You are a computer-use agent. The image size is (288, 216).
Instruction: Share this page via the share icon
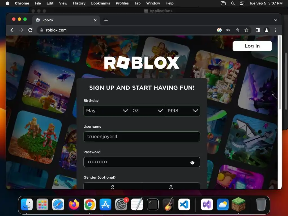(237, 30)
